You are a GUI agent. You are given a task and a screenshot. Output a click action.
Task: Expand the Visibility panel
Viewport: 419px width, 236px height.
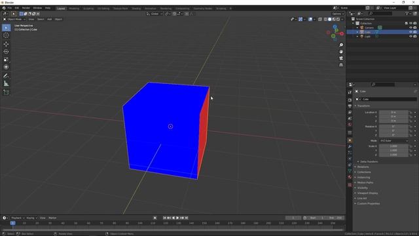tap(362, 188)
